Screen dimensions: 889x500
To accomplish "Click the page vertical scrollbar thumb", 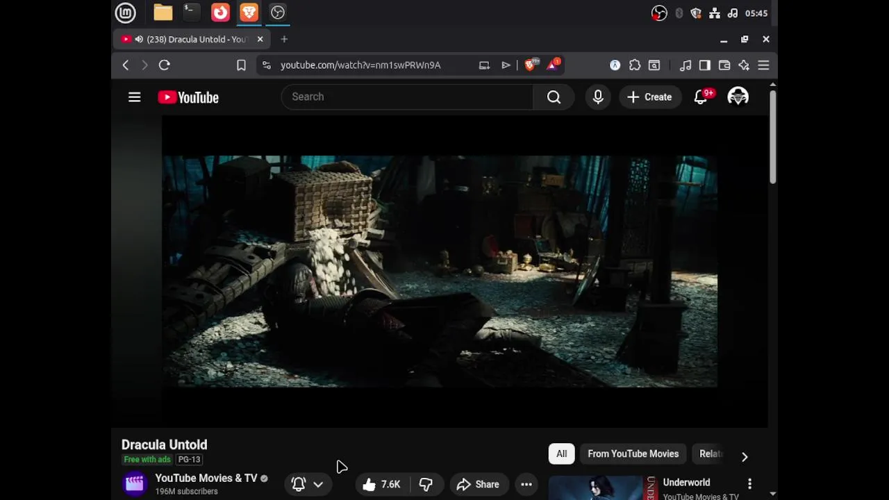I will (772, 137).
